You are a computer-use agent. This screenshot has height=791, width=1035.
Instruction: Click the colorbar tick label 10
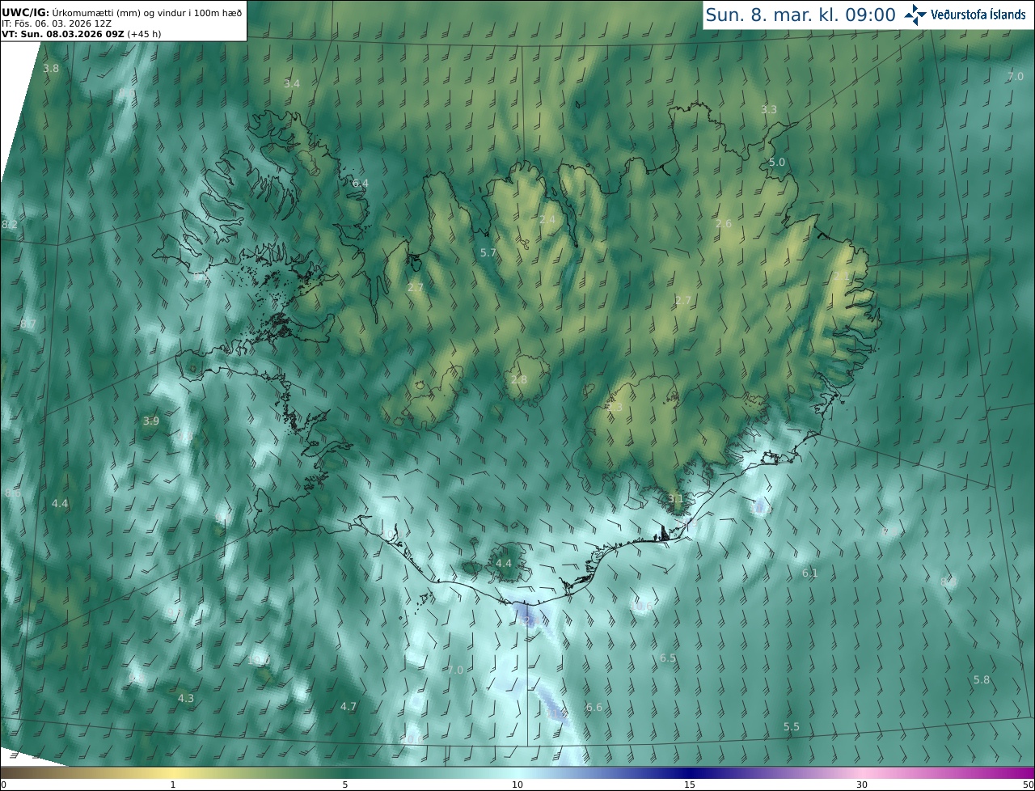pyautogui.click(x=517, y=785)
